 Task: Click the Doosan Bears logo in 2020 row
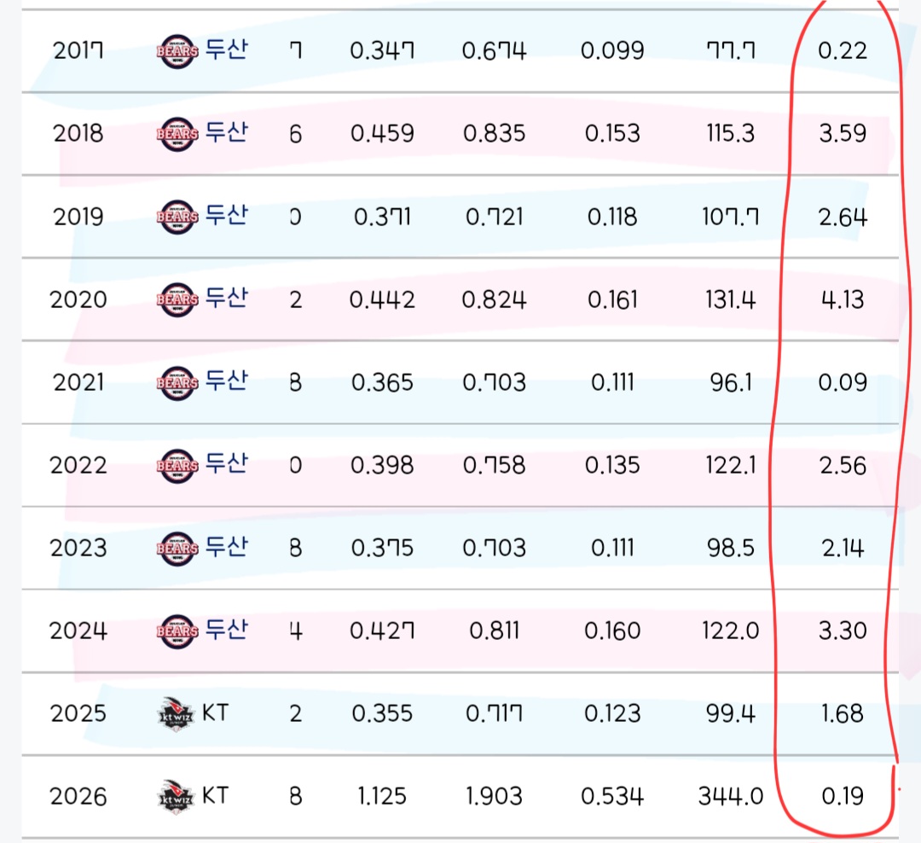coord(178,300)
